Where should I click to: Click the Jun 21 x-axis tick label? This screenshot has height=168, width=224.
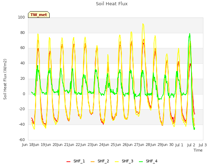[x=63, y=145]
